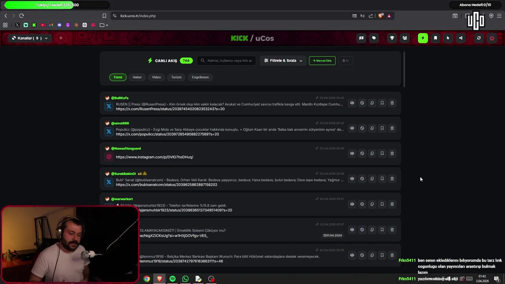Screen dimensions: 505x284
Task: Open the camera/screenshot tool icon in header
Action: 361,38
